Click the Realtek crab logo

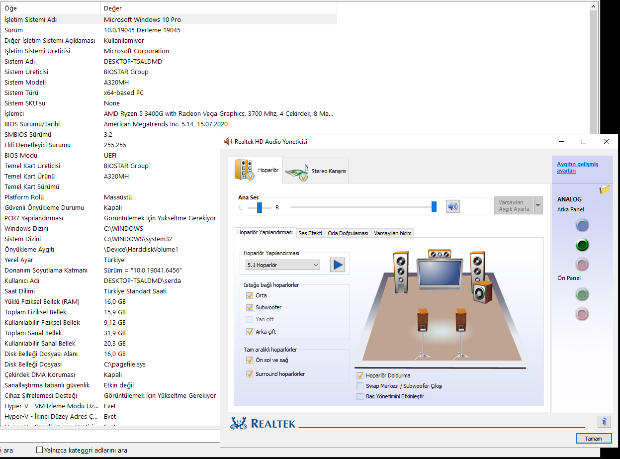click(x=239, y=423)
